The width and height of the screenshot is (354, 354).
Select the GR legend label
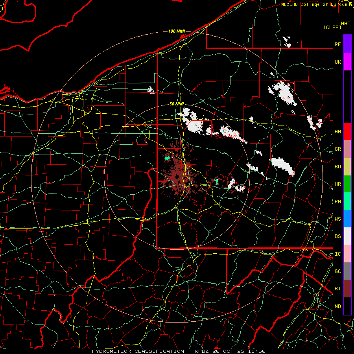337,149
